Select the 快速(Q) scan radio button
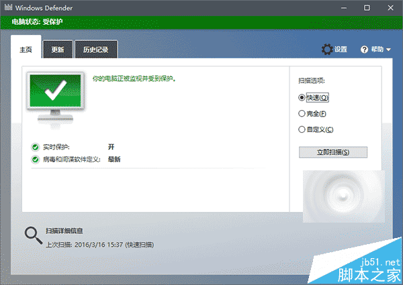The image size is (403, 285). click(302, 97)
